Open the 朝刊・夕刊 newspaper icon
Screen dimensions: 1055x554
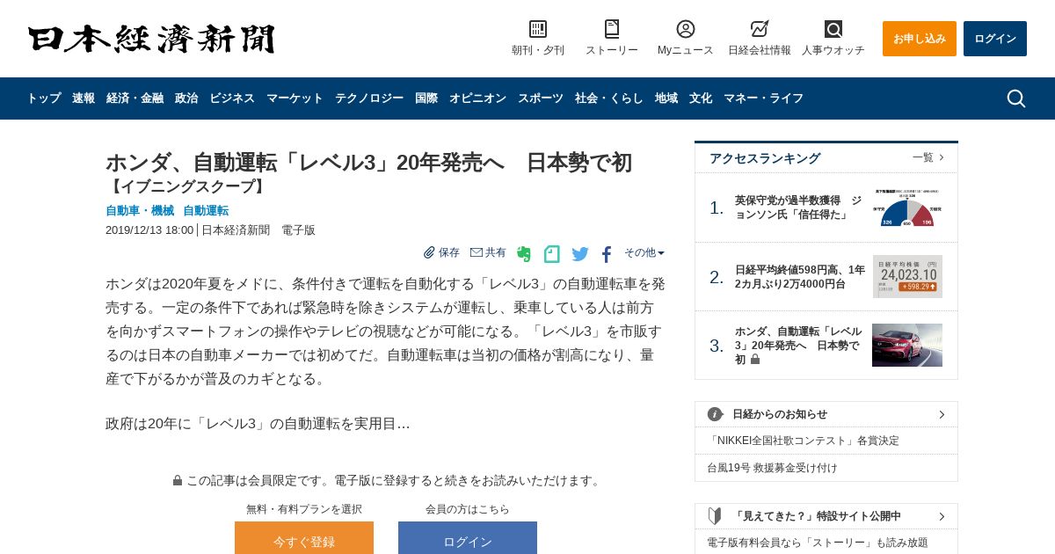538,29
